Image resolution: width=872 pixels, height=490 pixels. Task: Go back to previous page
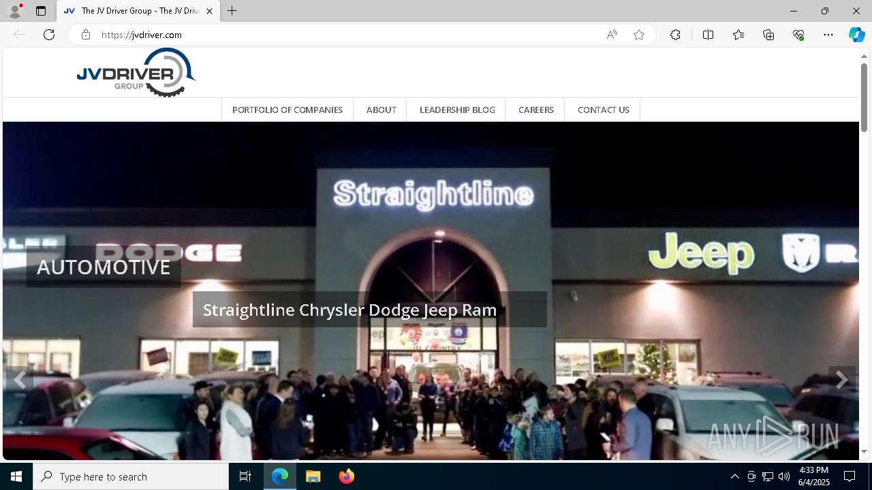(x=19, y=35)
